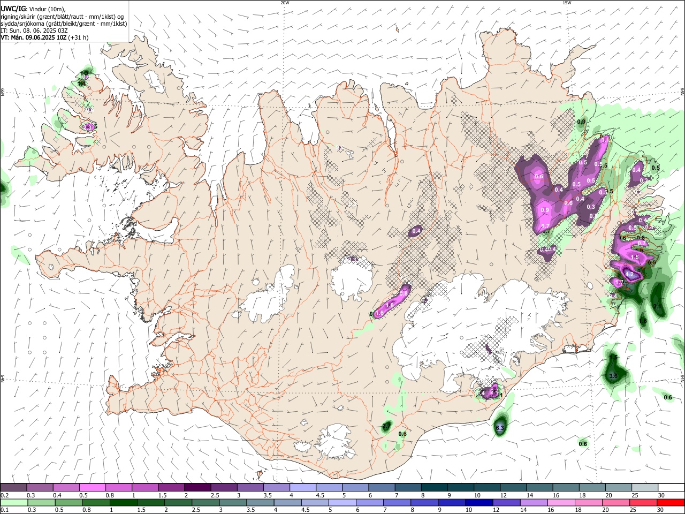Select the 'rigning/skúrir' legend description line
This screenshot has width=685, height=514.
(x=62, y=17)
